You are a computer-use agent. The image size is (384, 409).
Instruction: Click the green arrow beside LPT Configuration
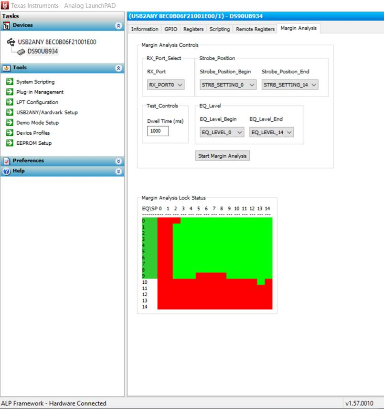[x=10, y=102]
